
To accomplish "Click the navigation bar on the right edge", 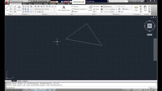I will tap(155, 50).
